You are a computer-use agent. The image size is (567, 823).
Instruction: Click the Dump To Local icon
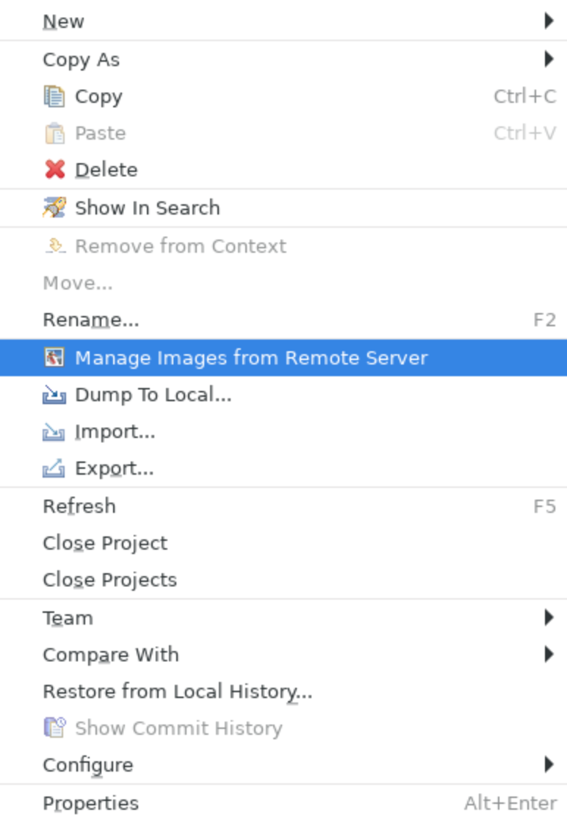pos(54,395)
